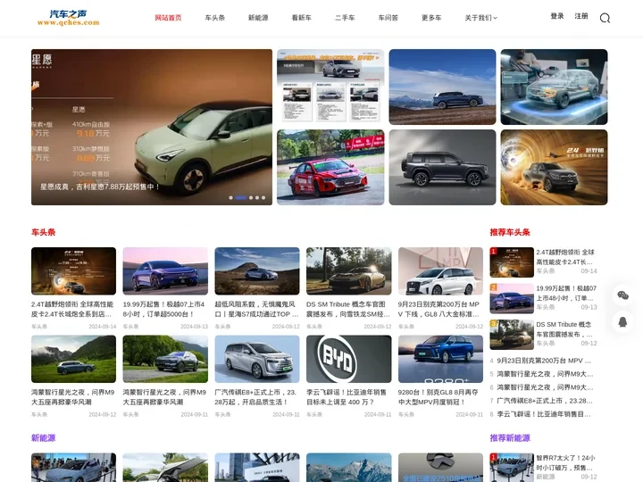The width and height of the screenshot is (643, 482).
Task: Click the 注册 link
Action: click(x=581, y=16)
